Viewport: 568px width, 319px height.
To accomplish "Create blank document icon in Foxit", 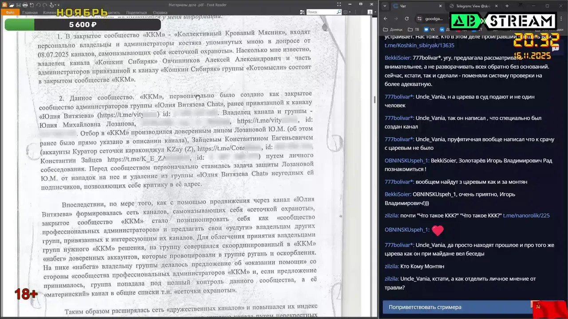I will click(32, 5).
